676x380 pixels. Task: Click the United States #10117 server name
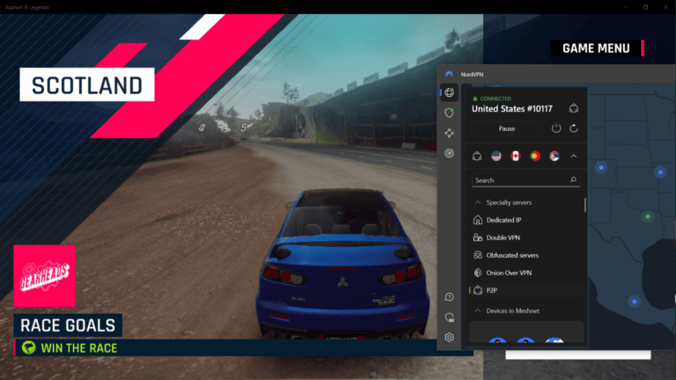[511, 109]
